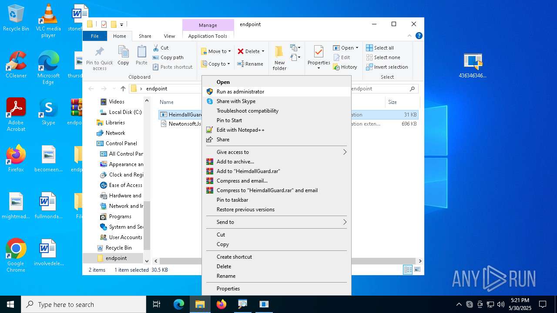The image size is (557, 313).
Task: Select Google Chrome desktop icon
Action: point(16,256)
